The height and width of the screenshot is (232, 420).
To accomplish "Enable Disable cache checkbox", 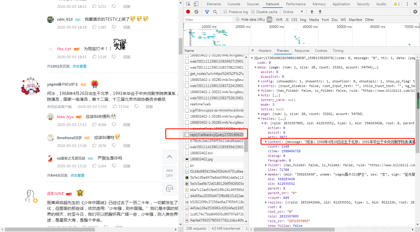I will coord(253,12).
